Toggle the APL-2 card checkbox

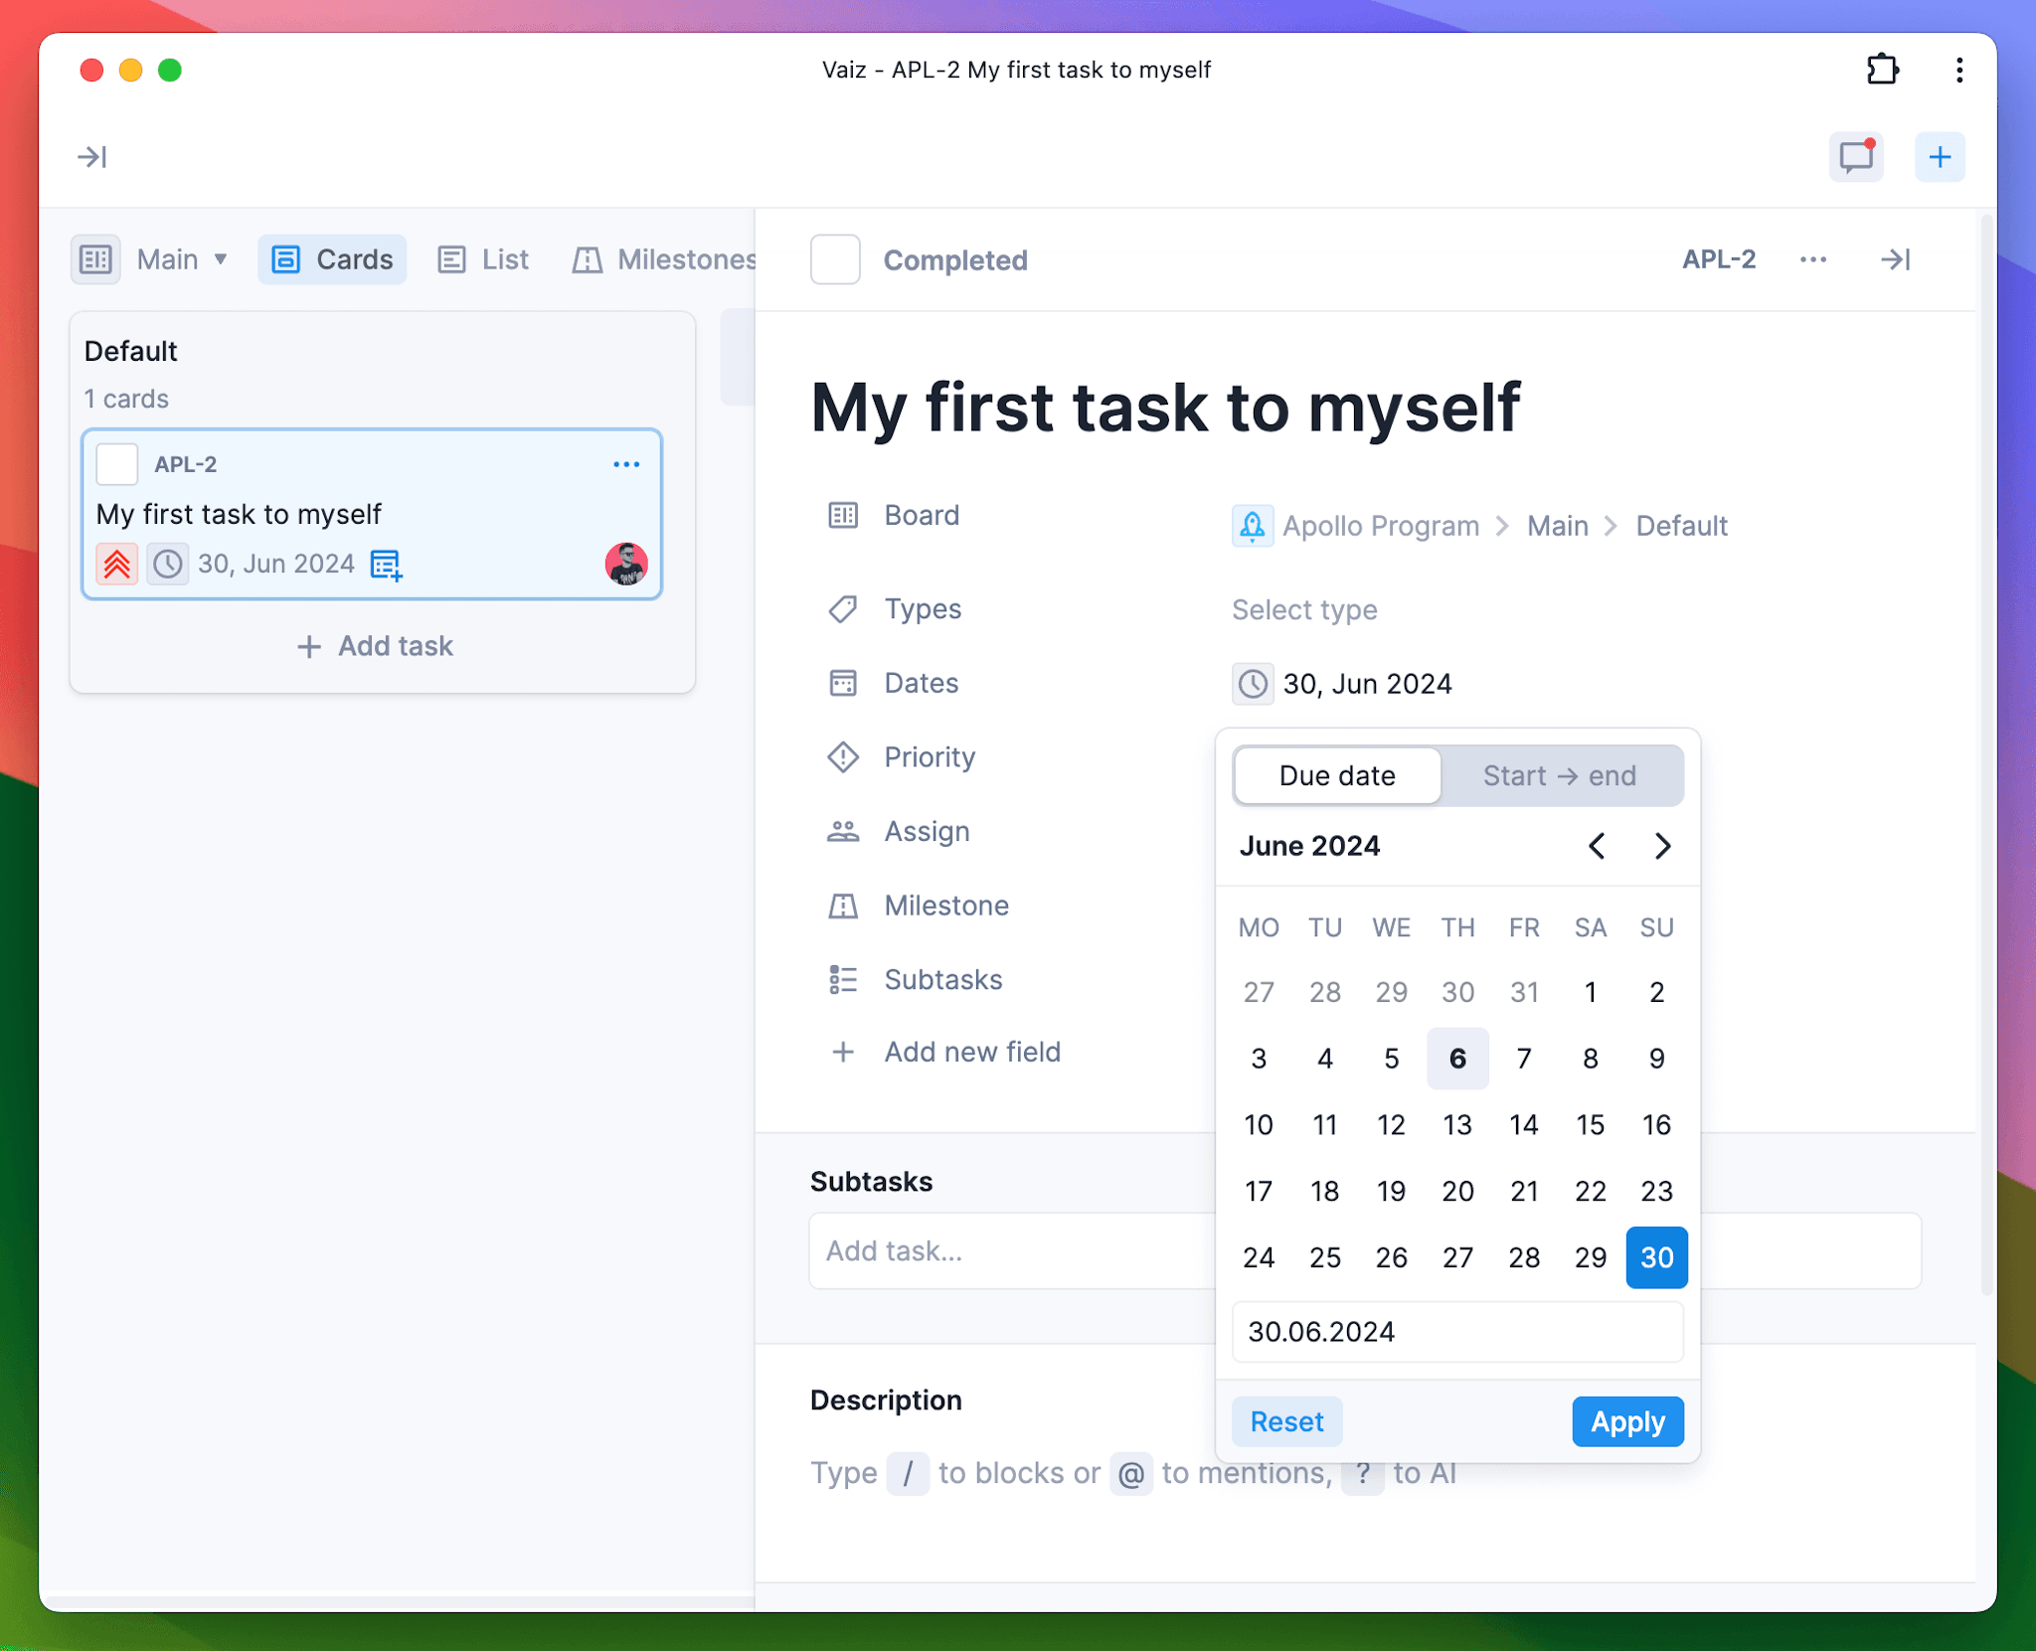click(118, 463)
